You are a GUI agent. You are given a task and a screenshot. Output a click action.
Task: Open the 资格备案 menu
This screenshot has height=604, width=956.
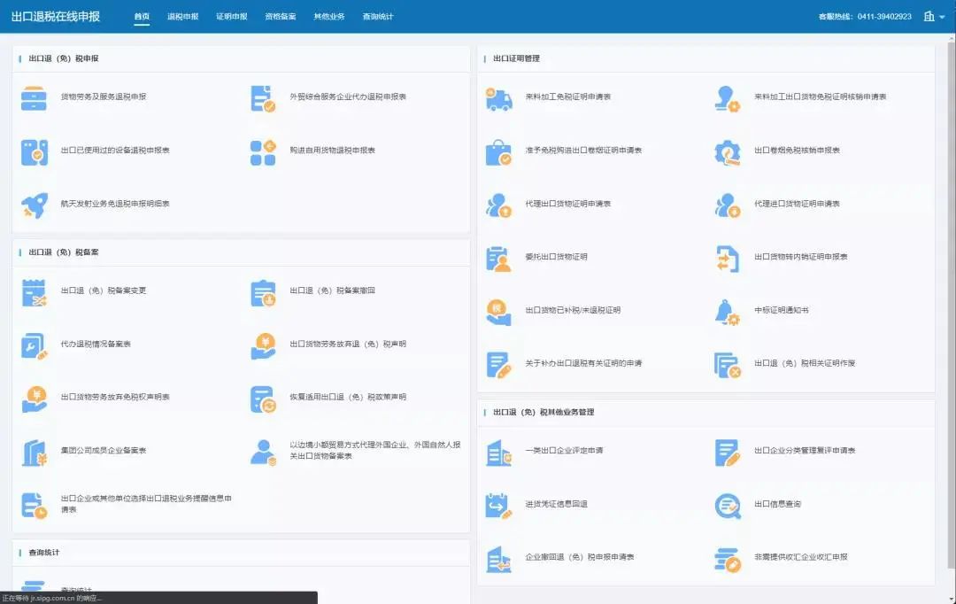click(281, 17)
